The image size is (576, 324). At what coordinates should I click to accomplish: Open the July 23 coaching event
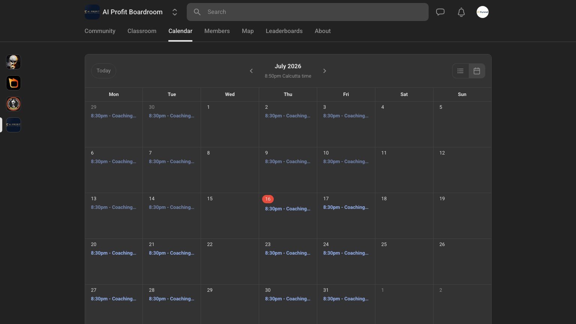tap(288, 253)
